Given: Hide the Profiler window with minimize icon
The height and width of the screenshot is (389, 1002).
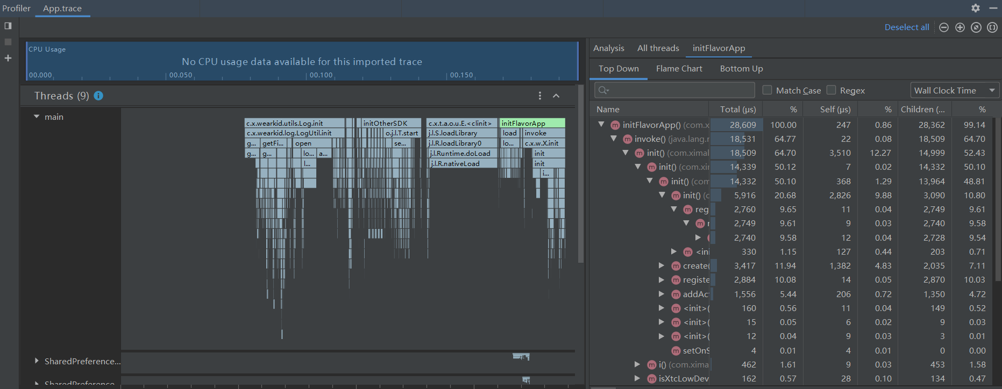Looking at the screenshot, I should 993,8.
